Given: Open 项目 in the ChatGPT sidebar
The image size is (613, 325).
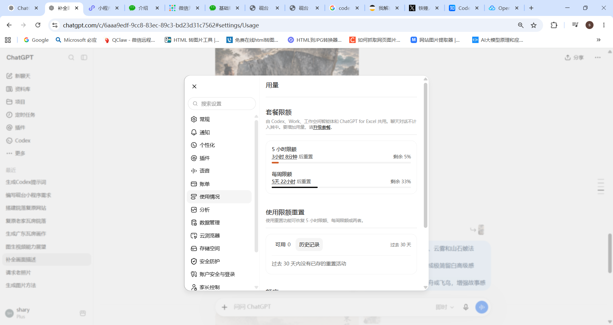Looking at the screenshot, I should pos(47,102).
